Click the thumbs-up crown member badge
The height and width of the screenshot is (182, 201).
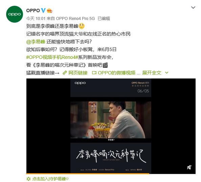(x=49, y=10)
